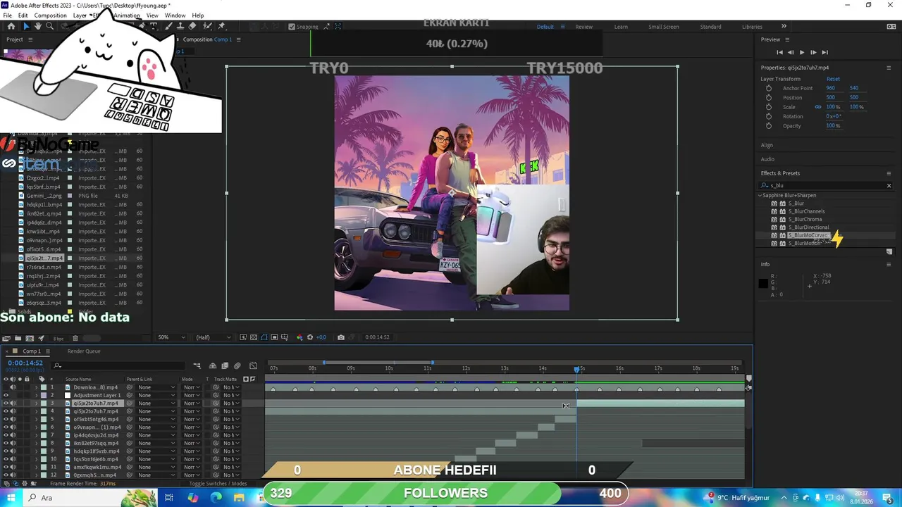902x507 pixels.
Task: Open the 50% magnification dropdown
Action: (173, 337)
